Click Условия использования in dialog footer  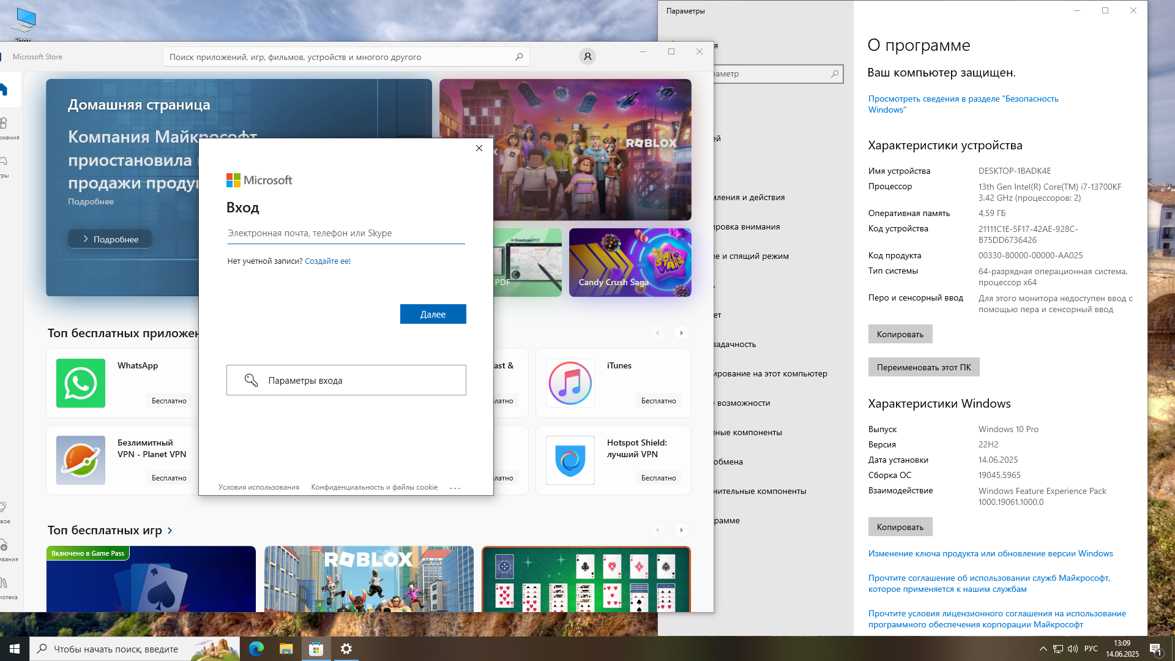coord(259,487)
